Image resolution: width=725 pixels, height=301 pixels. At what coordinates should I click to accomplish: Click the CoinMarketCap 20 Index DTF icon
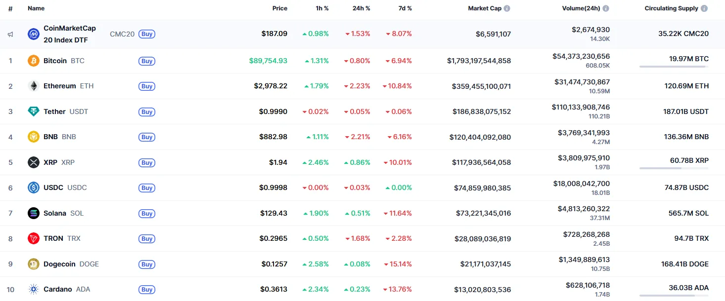[x=33, y=34]
